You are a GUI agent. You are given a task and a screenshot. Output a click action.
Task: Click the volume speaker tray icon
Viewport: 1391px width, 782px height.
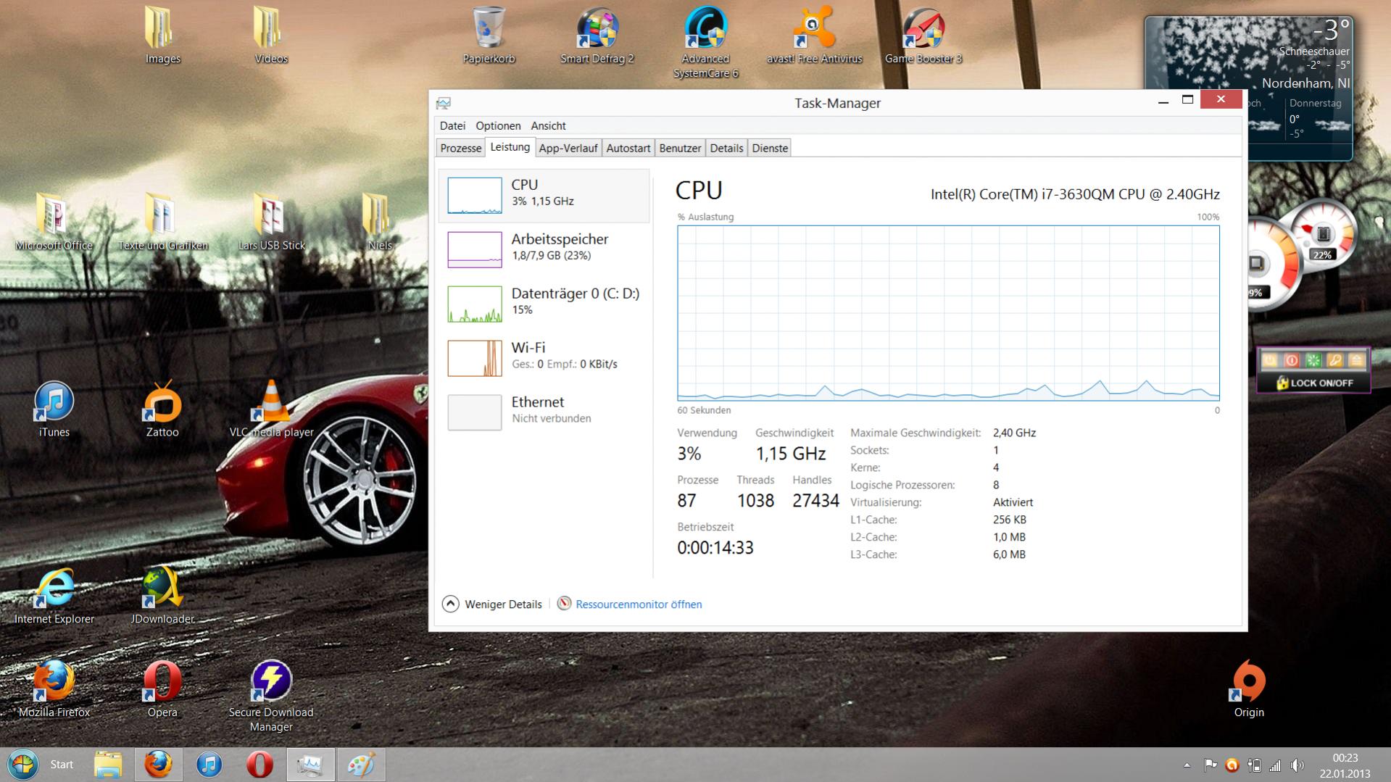[x=1297, y=765]
